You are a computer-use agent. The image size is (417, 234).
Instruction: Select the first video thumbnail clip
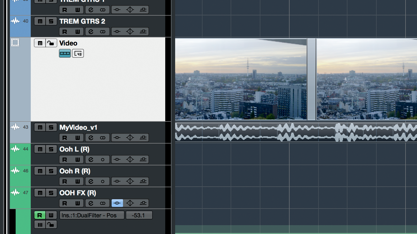coord(241,79)
